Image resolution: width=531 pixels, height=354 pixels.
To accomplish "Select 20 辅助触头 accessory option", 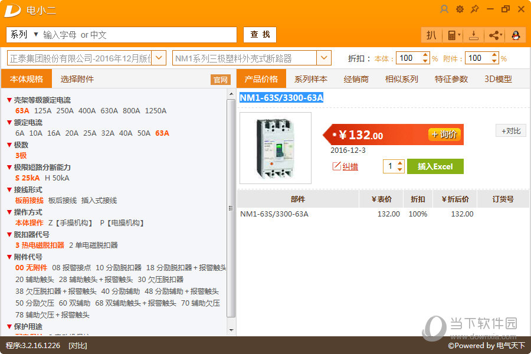I will 35,279.
